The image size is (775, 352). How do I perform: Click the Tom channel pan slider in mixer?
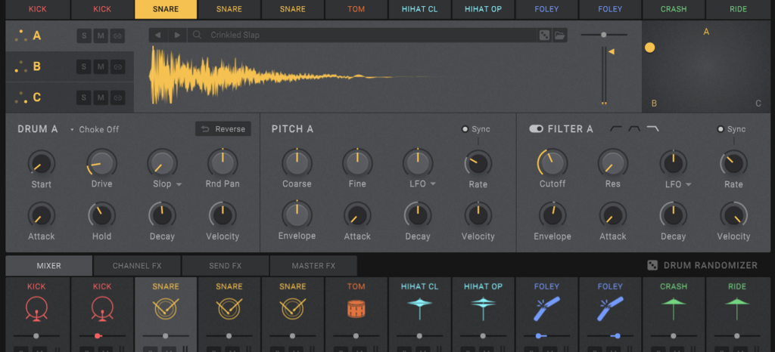[x=356, y=335]
